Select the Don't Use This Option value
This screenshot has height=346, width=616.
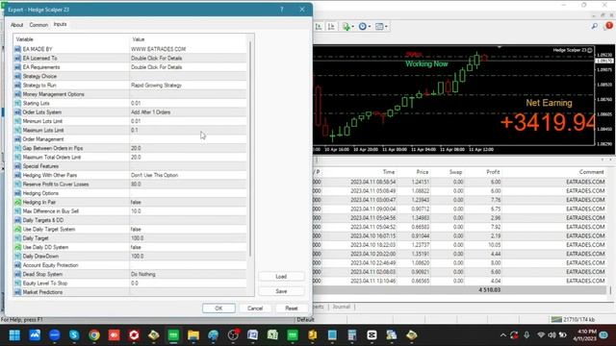[x=154, y=175]
